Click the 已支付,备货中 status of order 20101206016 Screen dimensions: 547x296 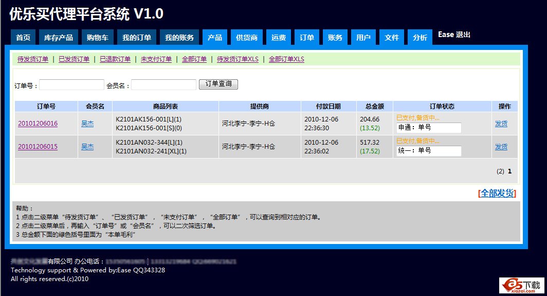coord(417,118)
